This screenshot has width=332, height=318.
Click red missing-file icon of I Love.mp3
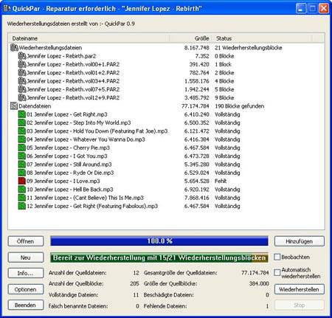pyautogui.click(x=22, y=181)
